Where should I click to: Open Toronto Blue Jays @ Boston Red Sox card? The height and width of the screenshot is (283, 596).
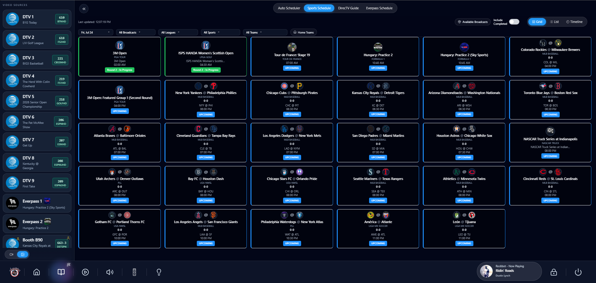550,100
